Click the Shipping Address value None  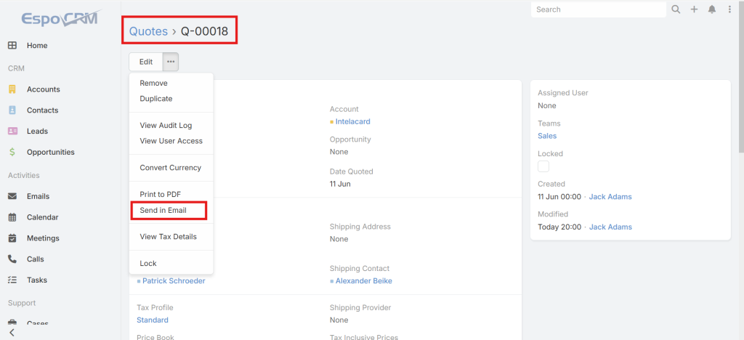point(339,239)
